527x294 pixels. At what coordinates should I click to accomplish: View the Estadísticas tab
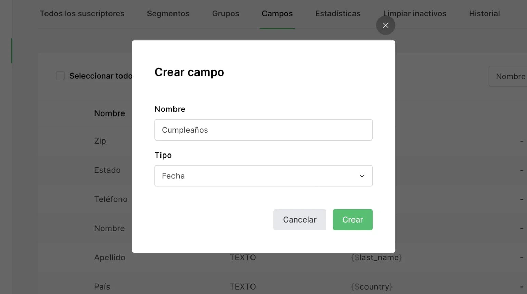[338, 14]
